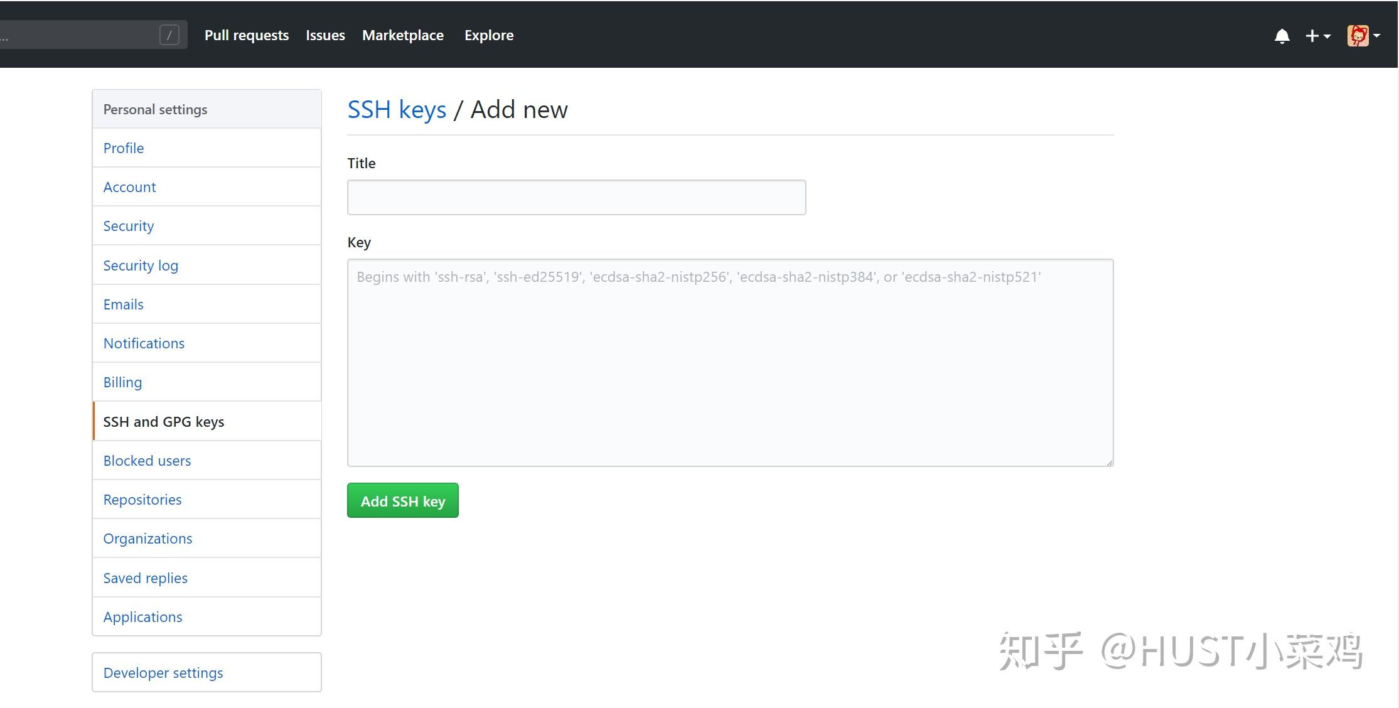
Task: Open Profile settings in sidebar
Action: tap(124, 148)
